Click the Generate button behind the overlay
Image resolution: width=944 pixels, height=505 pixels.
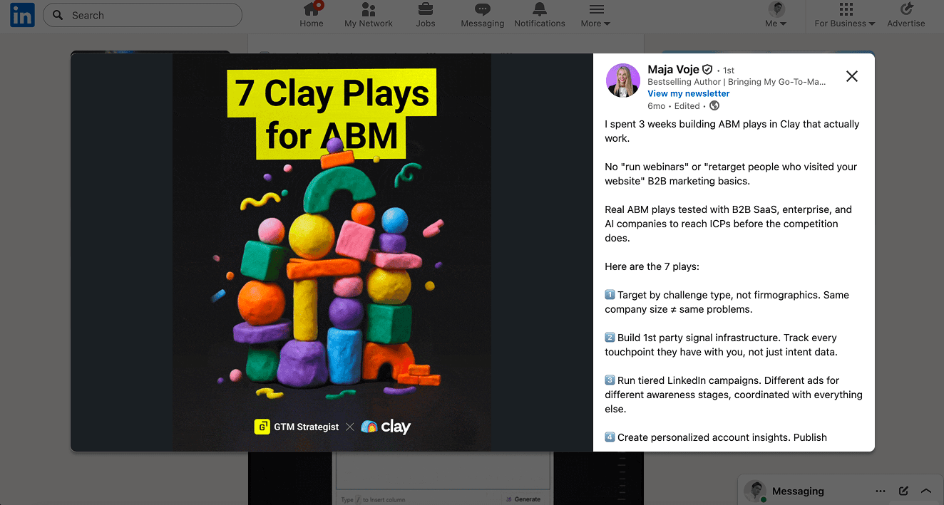click(x=523, y=499)
